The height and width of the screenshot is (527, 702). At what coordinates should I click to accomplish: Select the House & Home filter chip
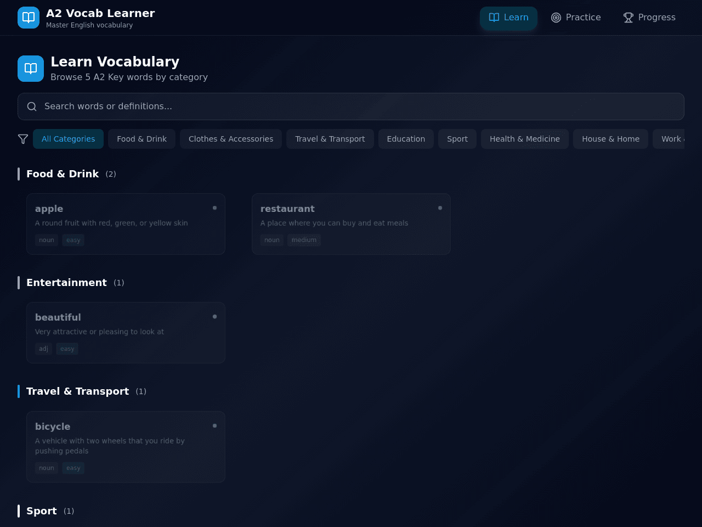click(x=610, y=139)
